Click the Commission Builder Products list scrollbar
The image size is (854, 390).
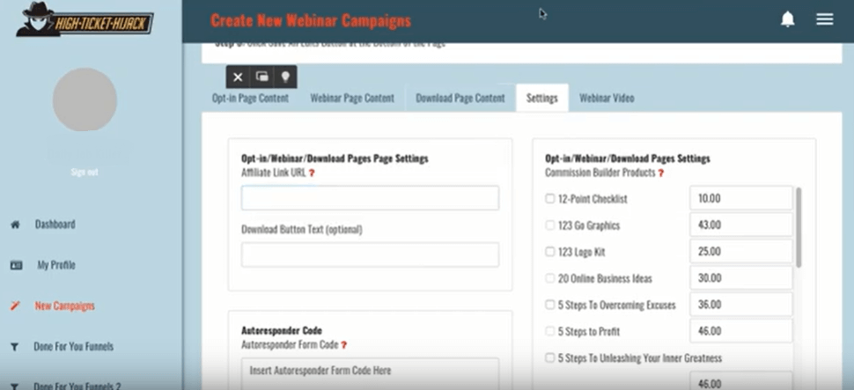(799, 227)
